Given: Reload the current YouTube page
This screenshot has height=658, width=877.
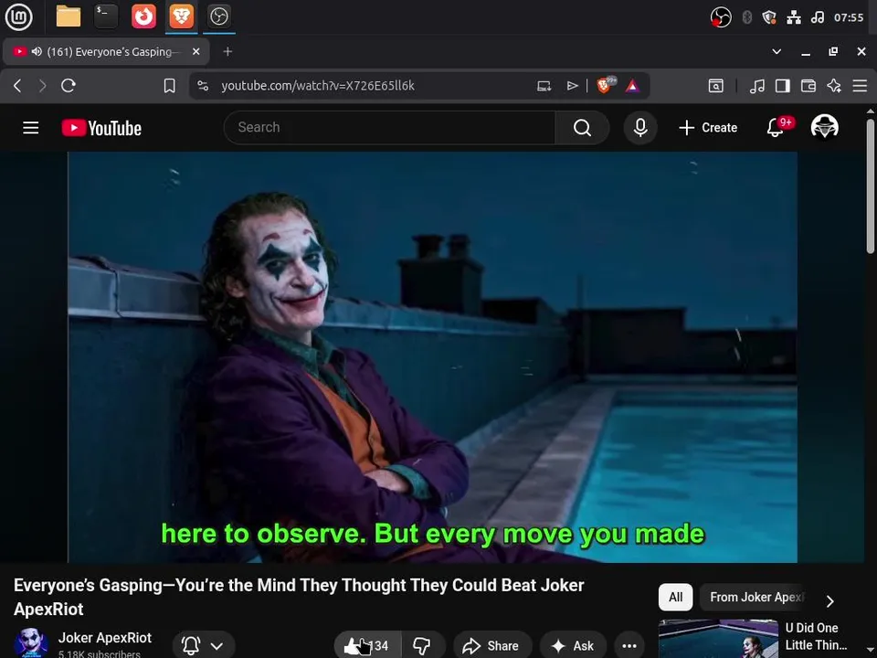Looking at the screenshot, I should coord(69,86).
